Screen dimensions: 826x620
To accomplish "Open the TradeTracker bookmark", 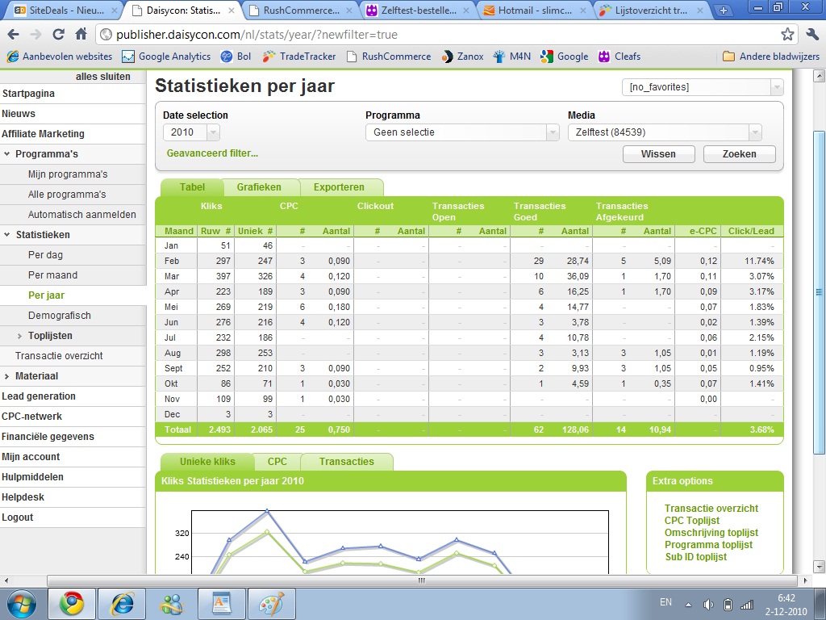I will 299,57.
